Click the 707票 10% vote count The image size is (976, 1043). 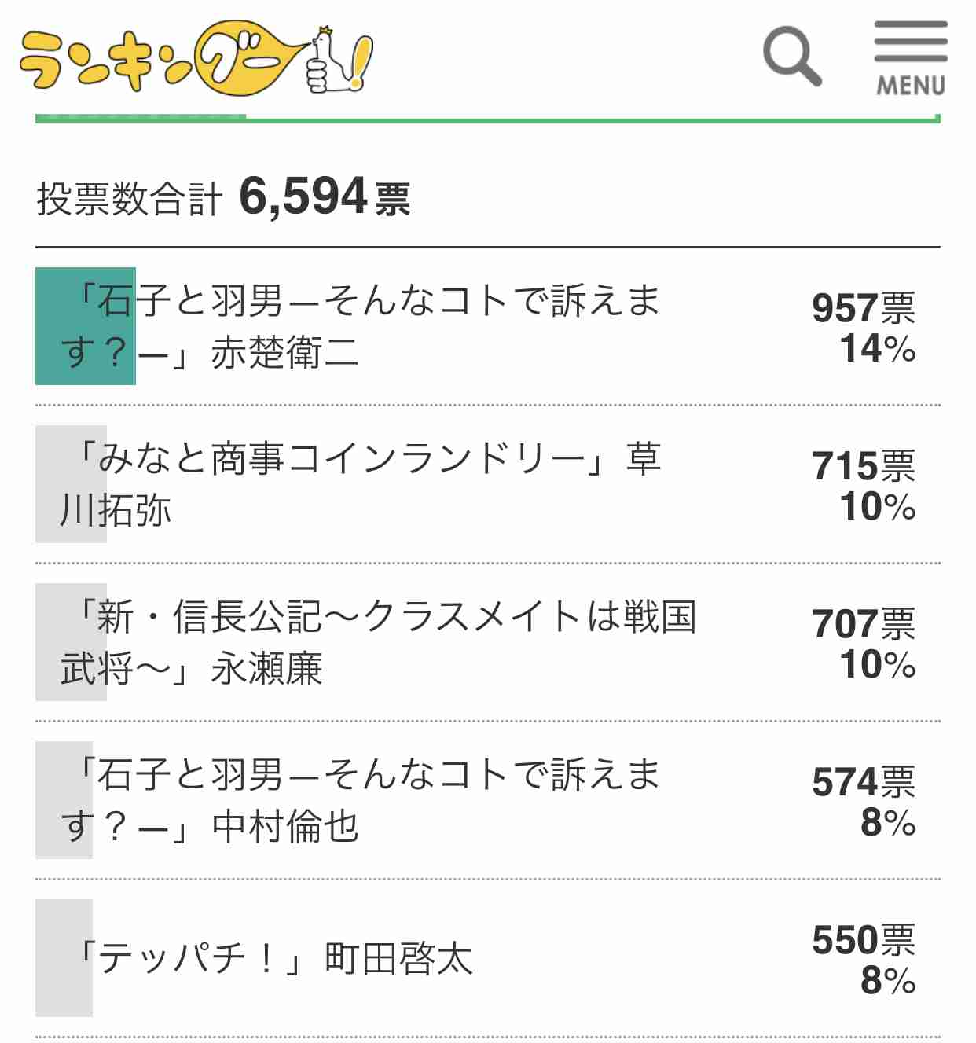[x=864, y=644]
